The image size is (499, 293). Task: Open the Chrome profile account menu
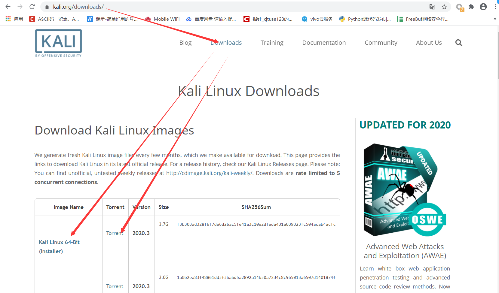483,7
